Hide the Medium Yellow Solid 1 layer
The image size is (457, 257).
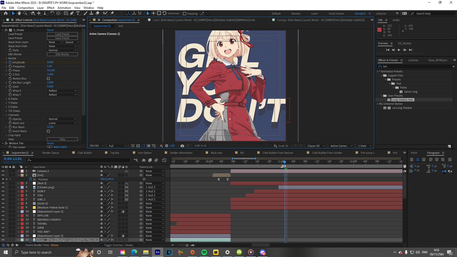click(3, 208)
